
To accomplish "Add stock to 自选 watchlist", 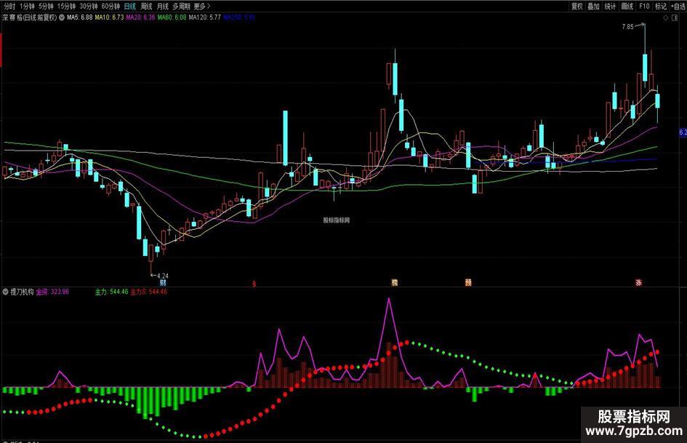I will click(678, 6).
